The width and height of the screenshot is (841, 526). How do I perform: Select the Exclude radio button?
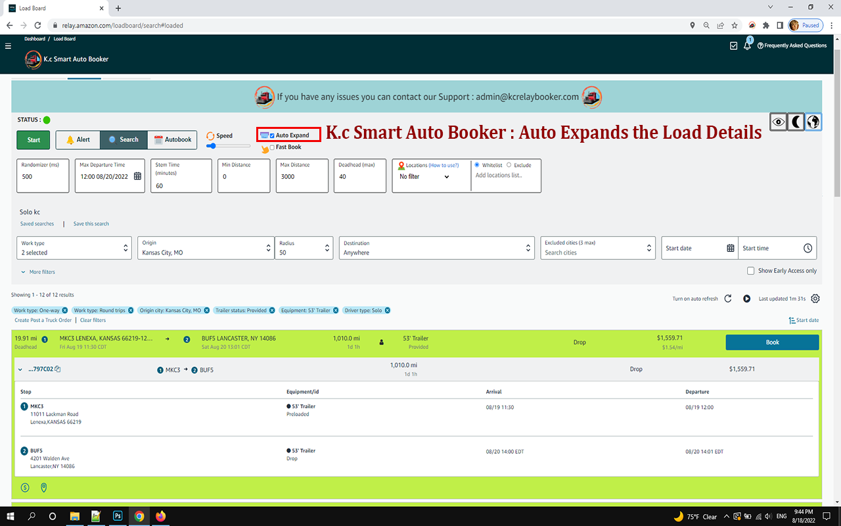pos(509,165)
